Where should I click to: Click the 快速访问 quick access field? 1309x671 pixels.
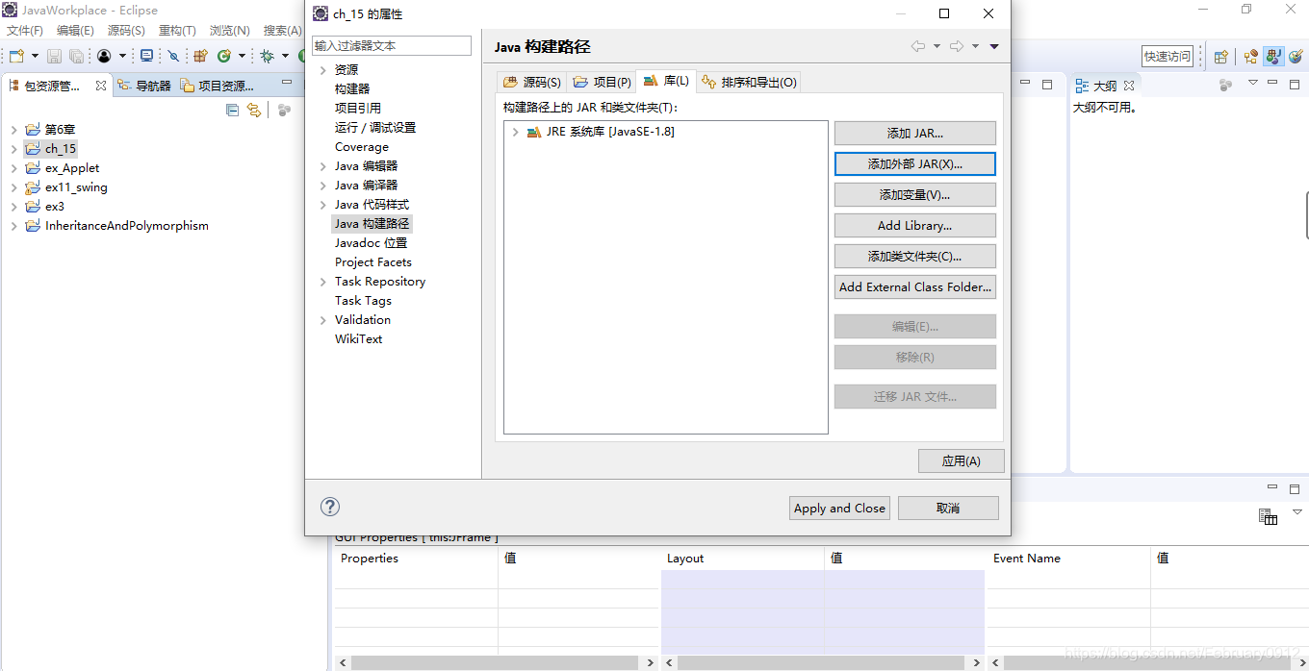point(1168,57)
